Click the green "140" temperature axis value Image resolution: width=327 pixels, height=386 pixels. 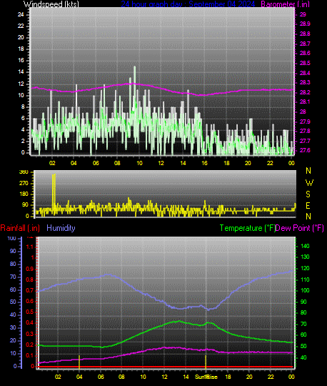(305, 246)
